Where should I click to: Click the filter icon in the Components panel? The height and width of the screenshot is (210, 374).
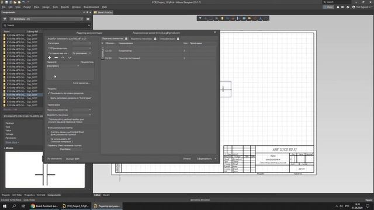click(x=5, y=19)
